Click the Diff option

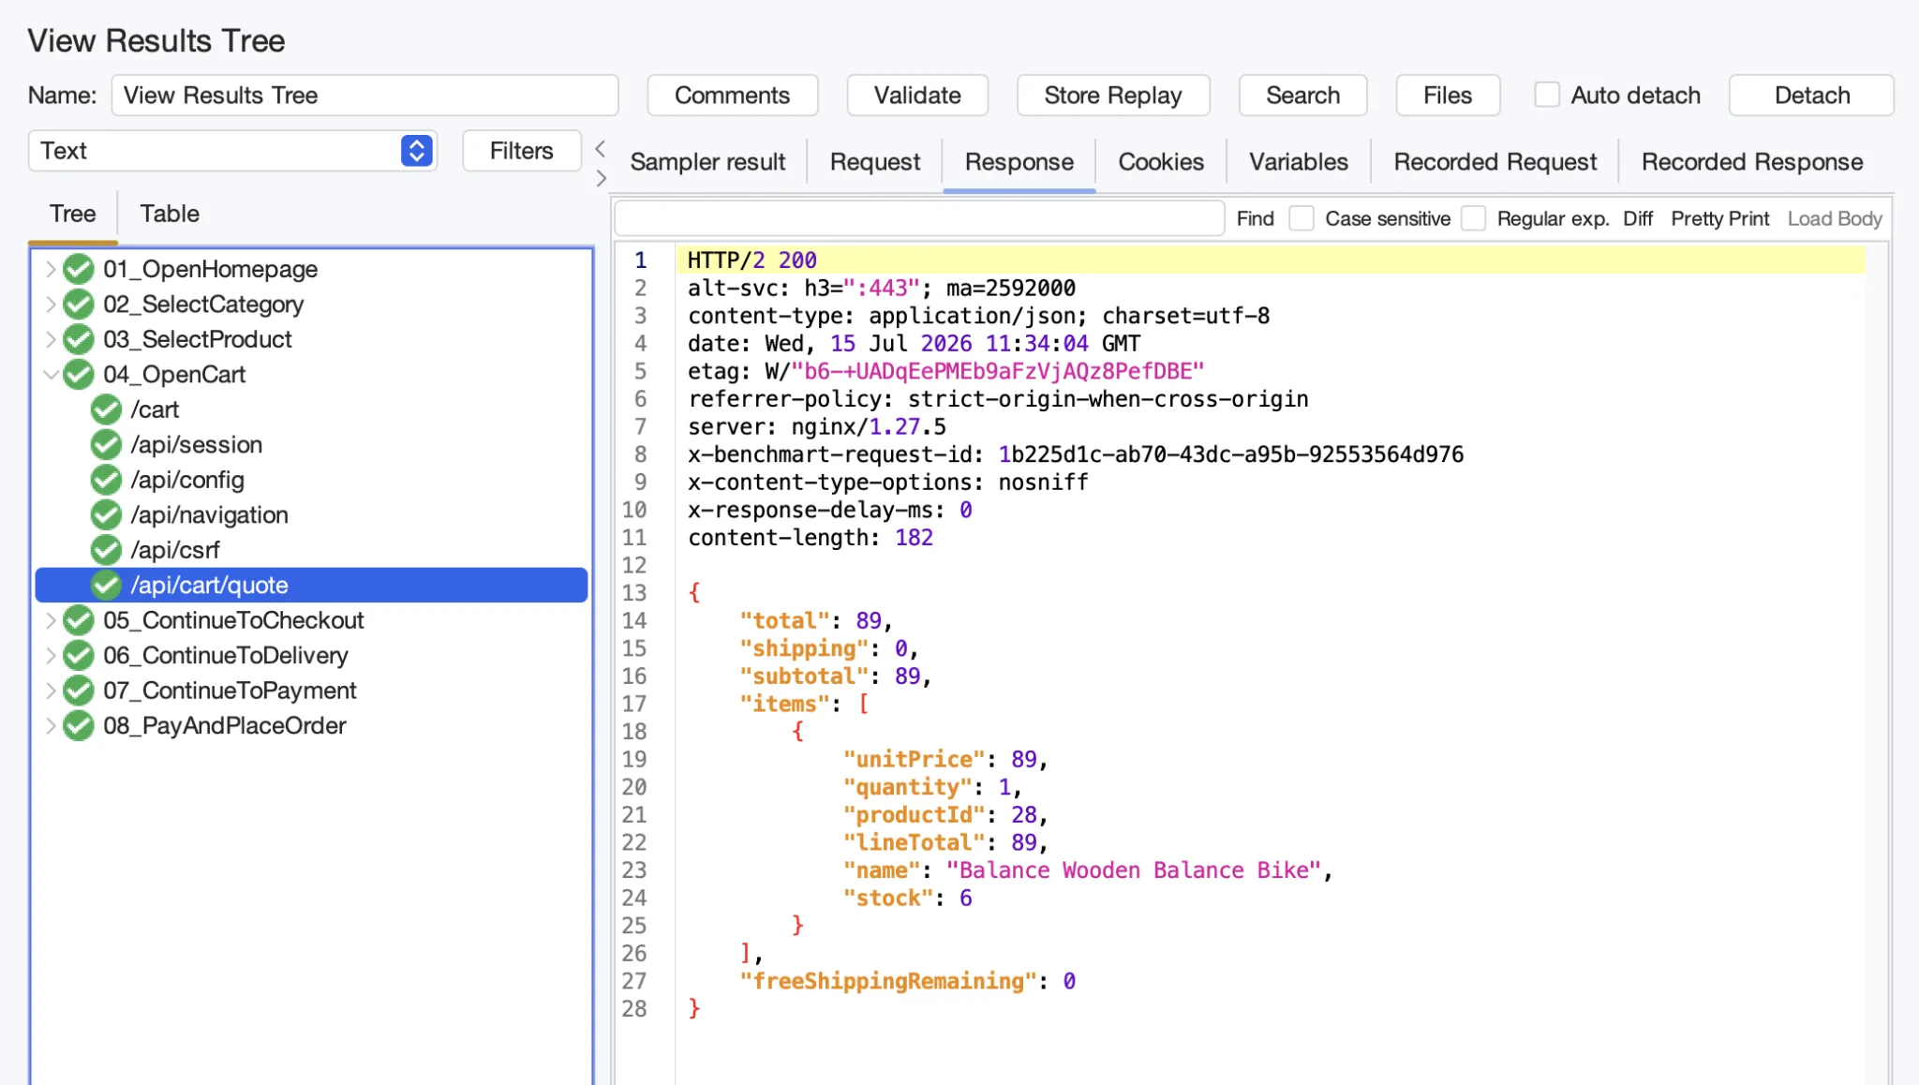pyautogui.click(x=1638, y=218)
